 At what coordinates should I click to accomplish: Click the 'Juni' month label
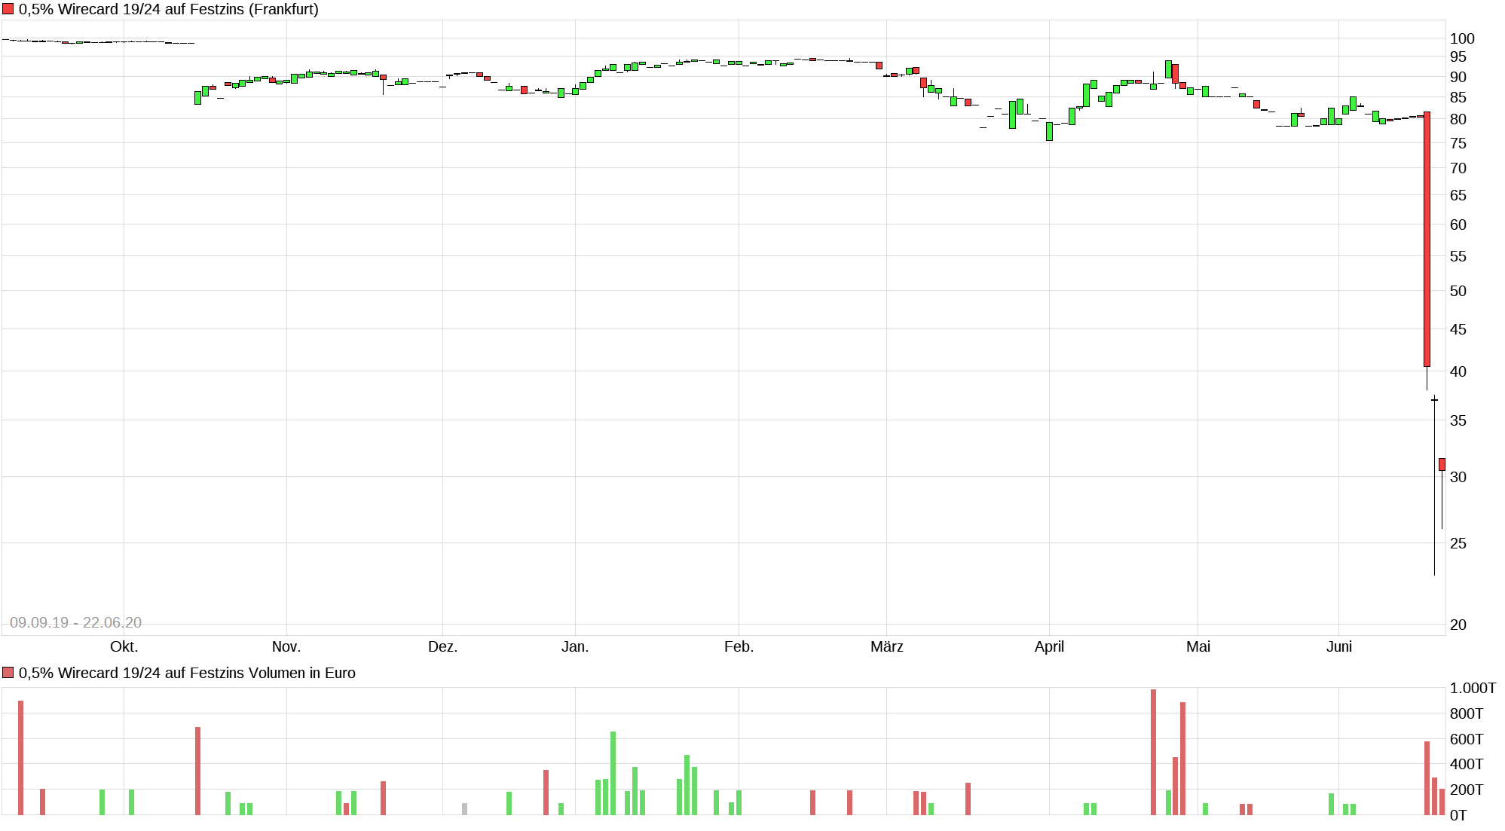tap(1339, 646)
